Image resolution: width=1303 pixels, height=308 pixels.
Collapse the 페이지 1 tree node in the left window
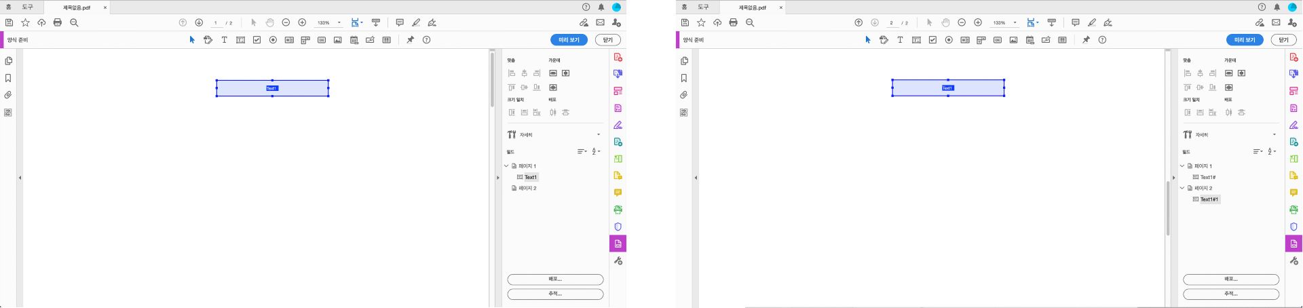[506, 166]
